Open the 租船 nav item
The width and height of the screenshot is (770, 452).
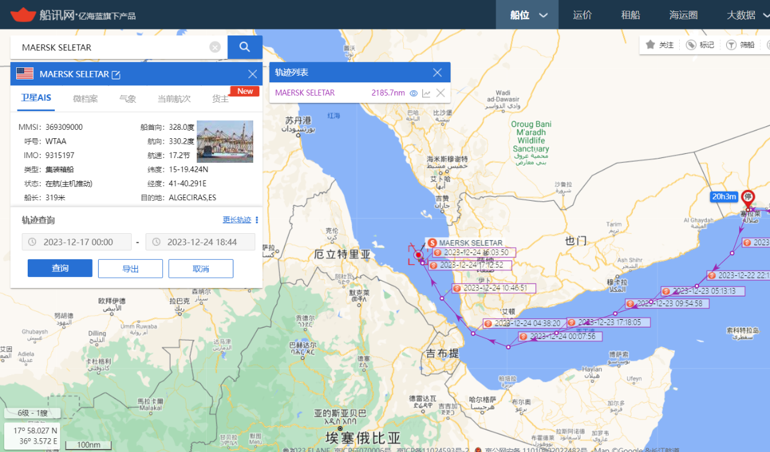(630, 15)
